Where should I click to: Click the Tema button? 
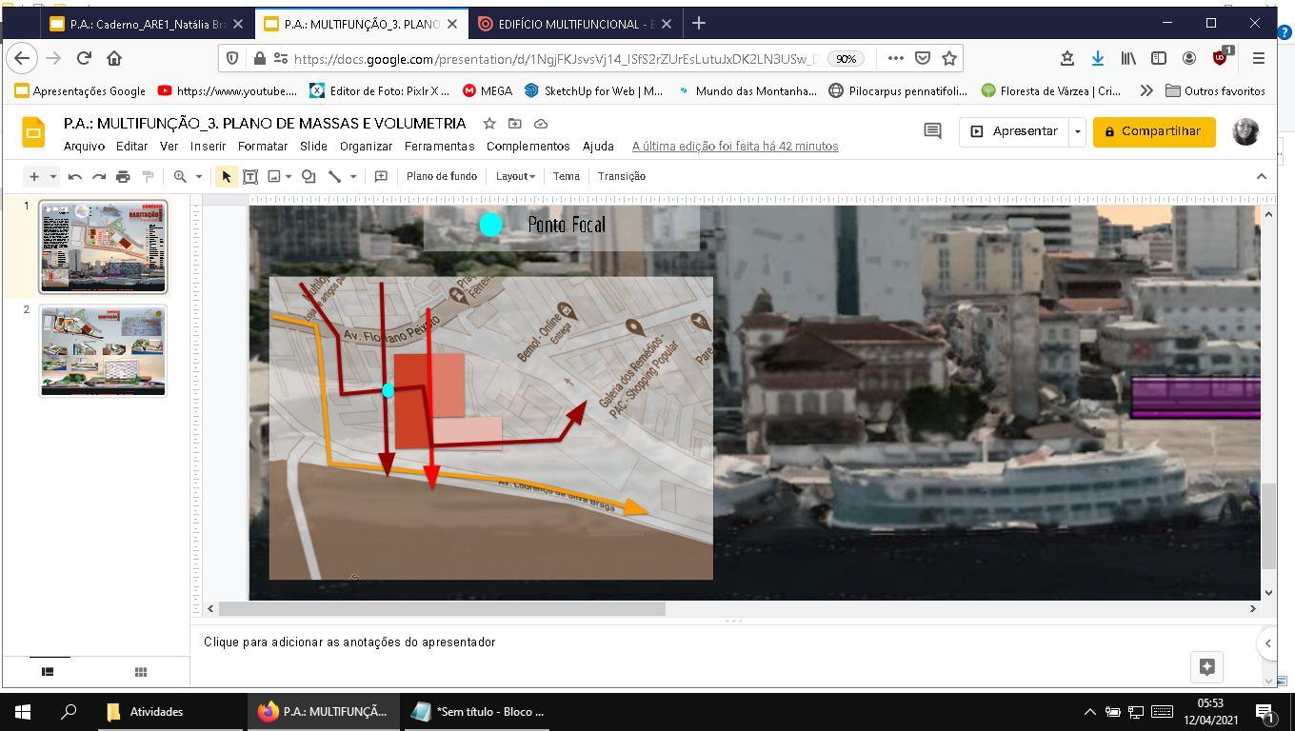coord(567,176)
